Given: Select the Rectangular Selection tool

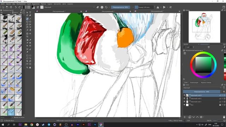Looking at the screenshot, I should click(27, 56).
